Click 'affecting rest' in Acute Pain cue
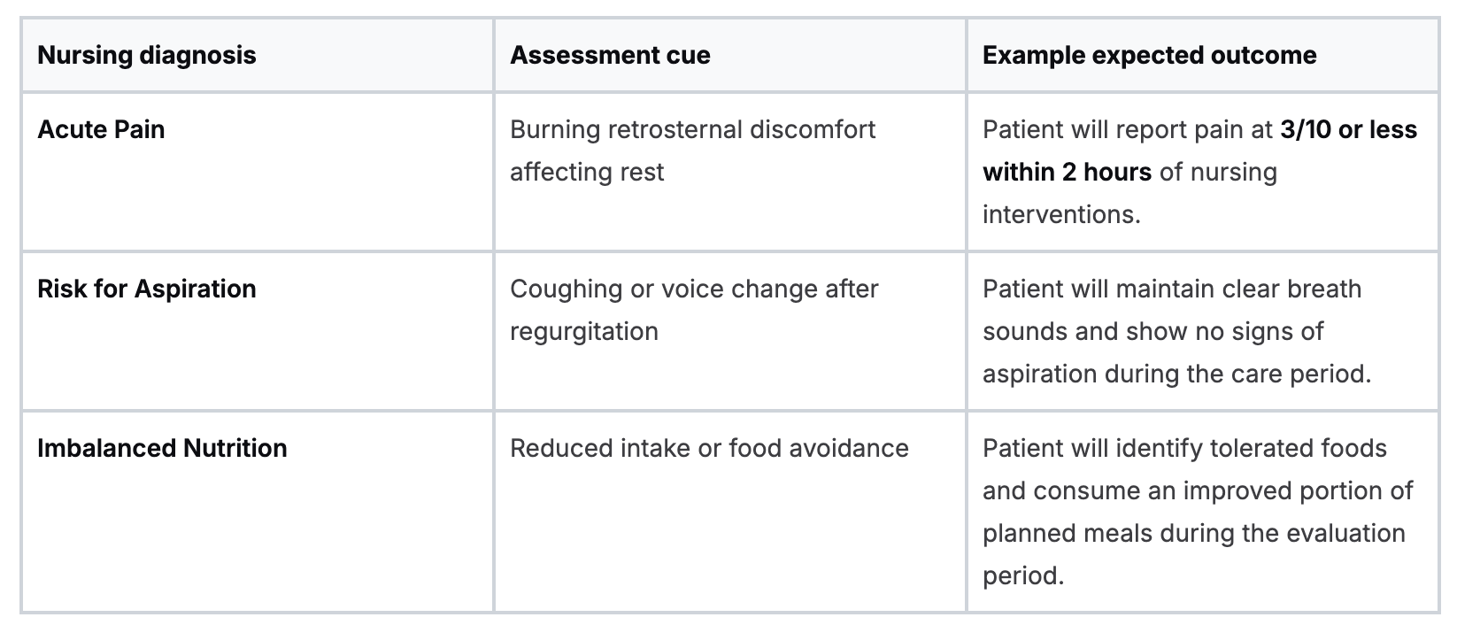Viewport: 1457px width, 625px height. click(x=587, y=172)
